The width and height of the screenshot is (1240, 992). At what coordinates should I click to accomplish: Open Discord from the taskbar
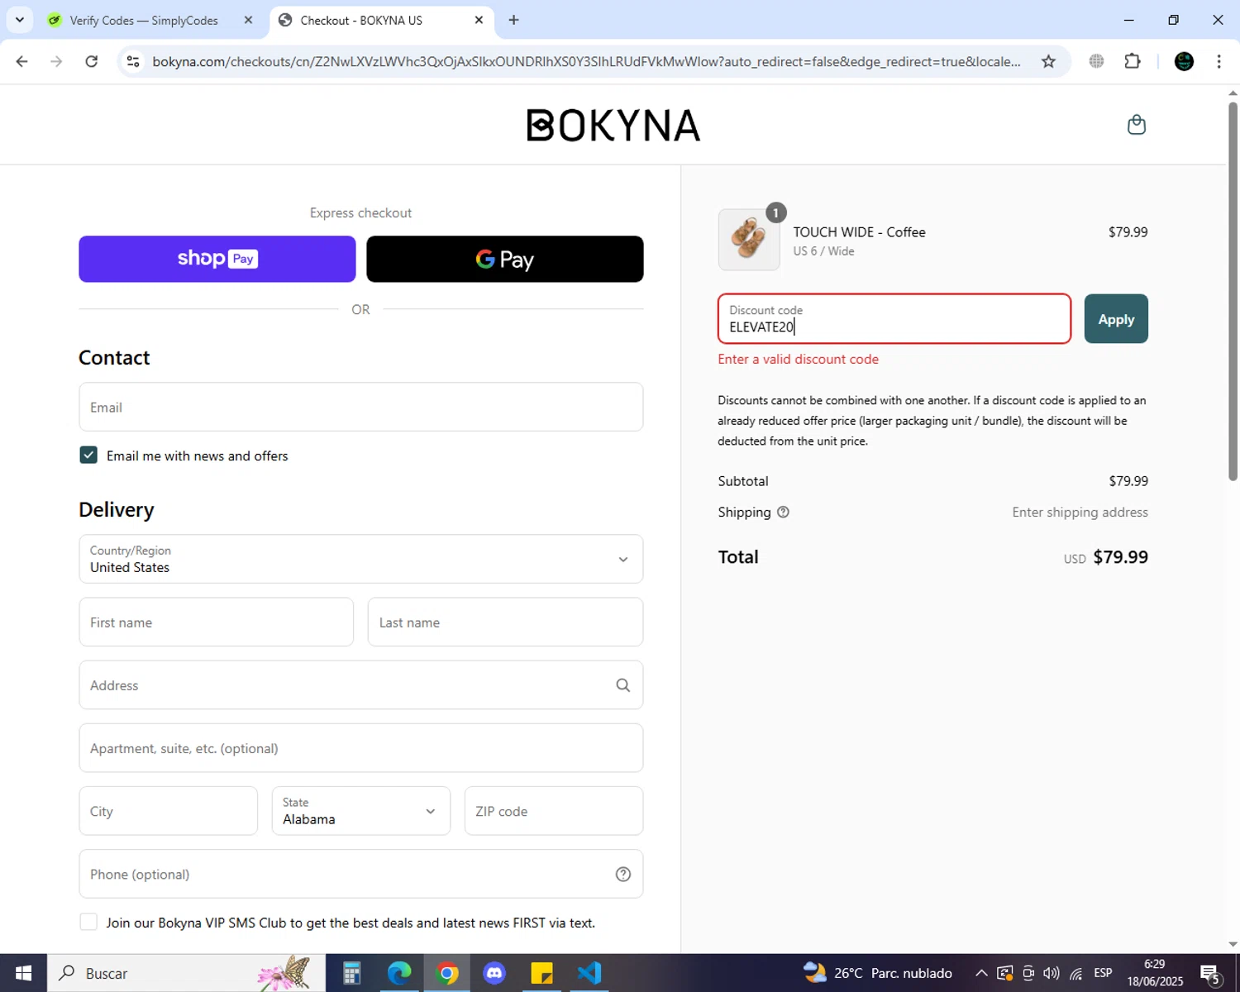[494, 973]
